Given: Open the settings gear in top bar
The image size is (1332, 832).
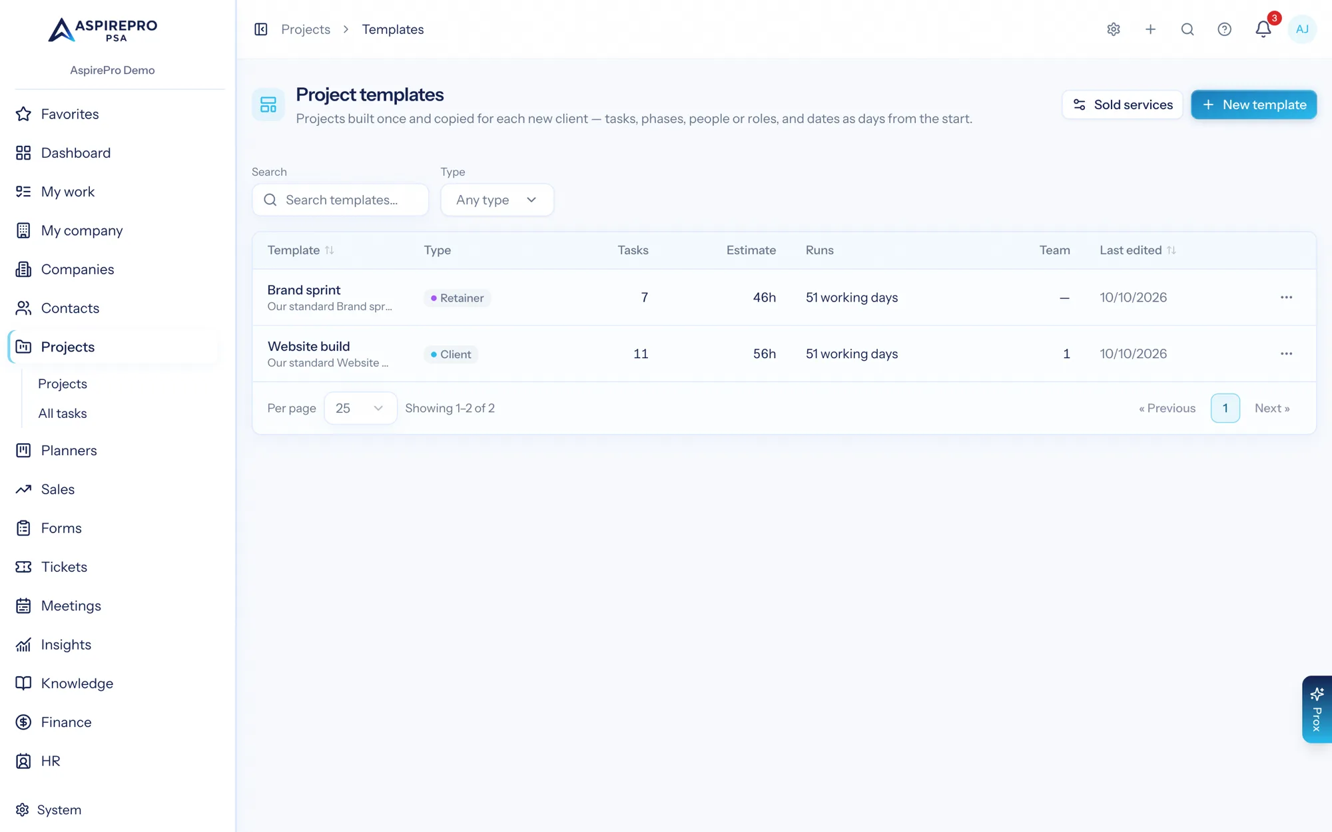Looking at the screenshot, I should pos(1114,29).
